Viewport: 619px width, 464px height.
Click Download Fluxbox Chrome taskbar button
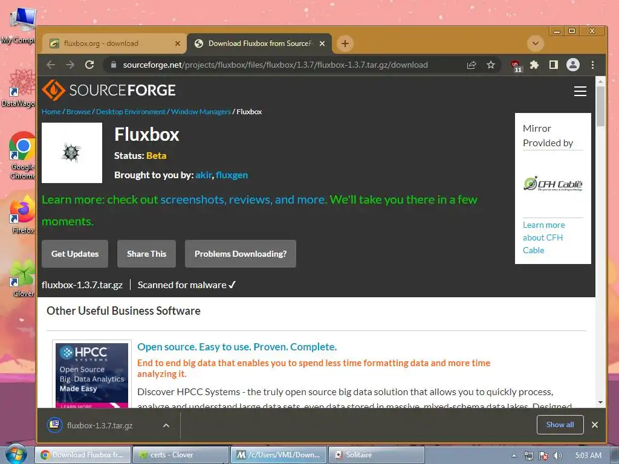tap(82, 455)
